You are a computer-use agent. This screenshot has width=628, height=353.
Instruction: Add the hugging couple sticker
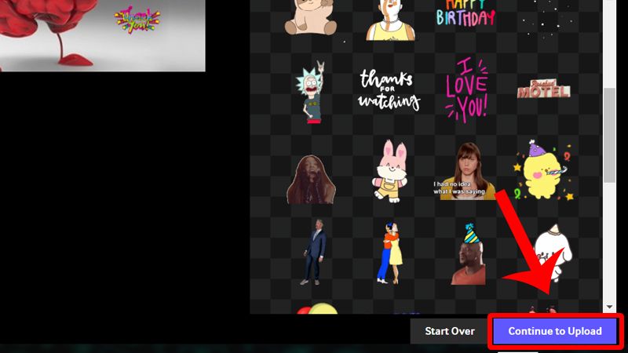[x=390, y=252]
